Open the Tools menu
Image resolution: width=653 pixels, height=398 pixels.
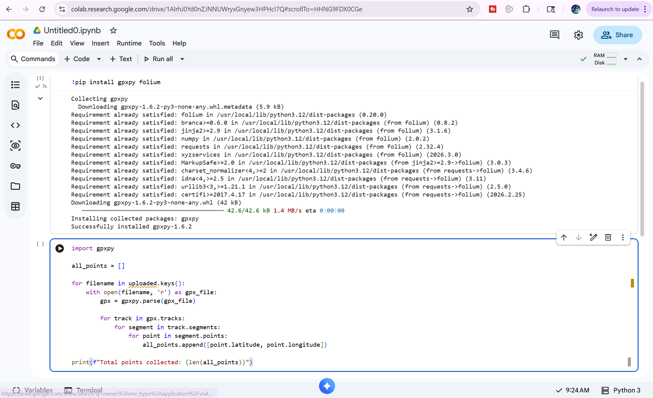[x=157, y=43]
